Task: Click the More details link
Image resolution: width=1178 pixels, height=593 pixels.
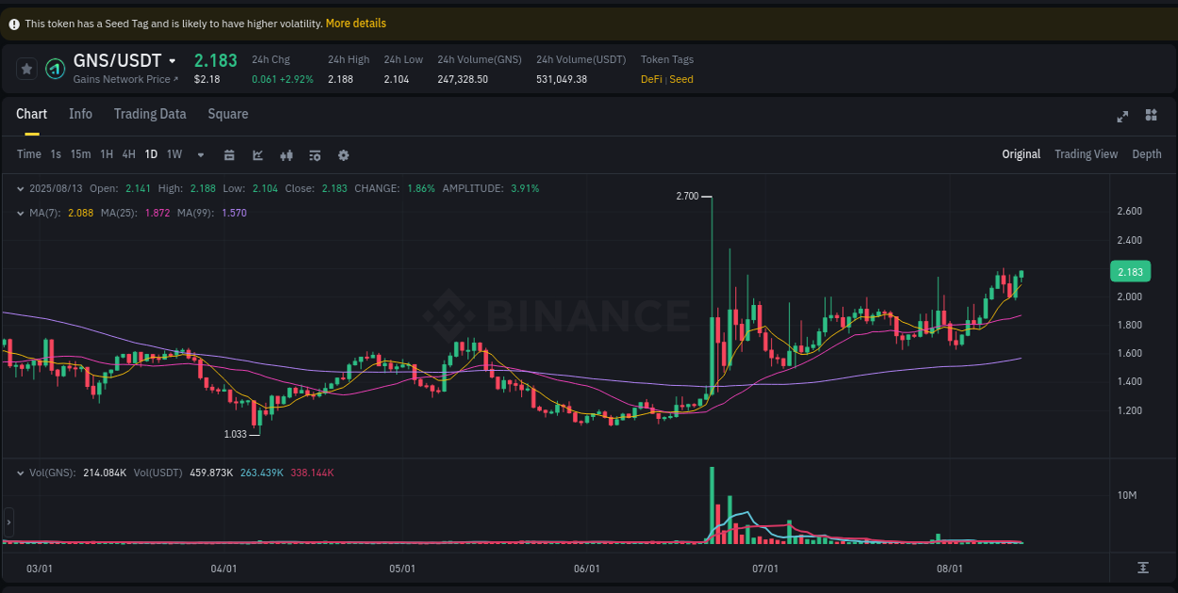Action: [355, 23]
